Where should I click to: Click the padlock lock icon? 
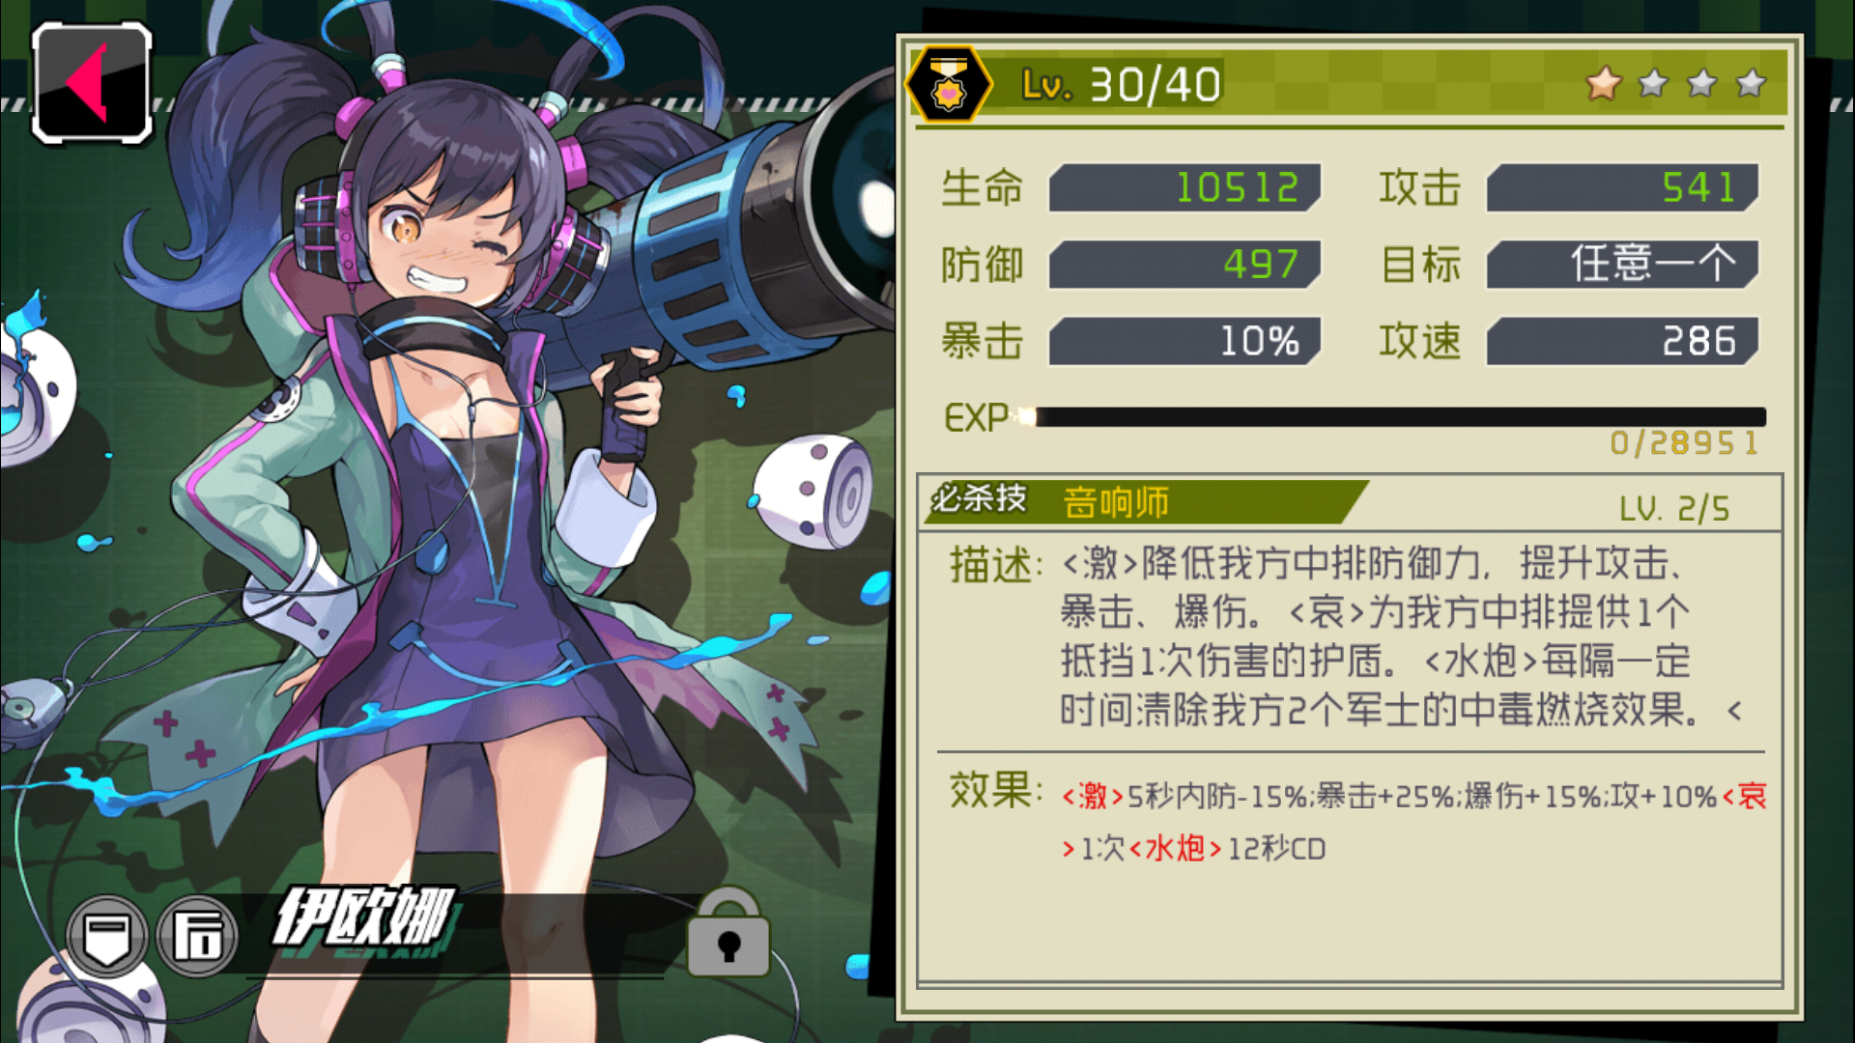click(728, 934)
